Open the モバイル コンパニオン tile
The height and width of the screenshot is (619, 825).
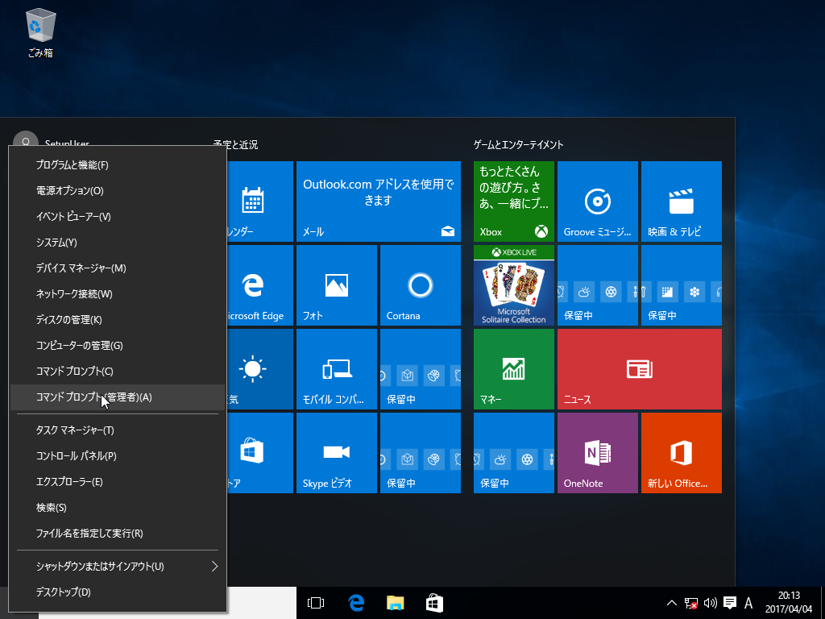[337, 369]
